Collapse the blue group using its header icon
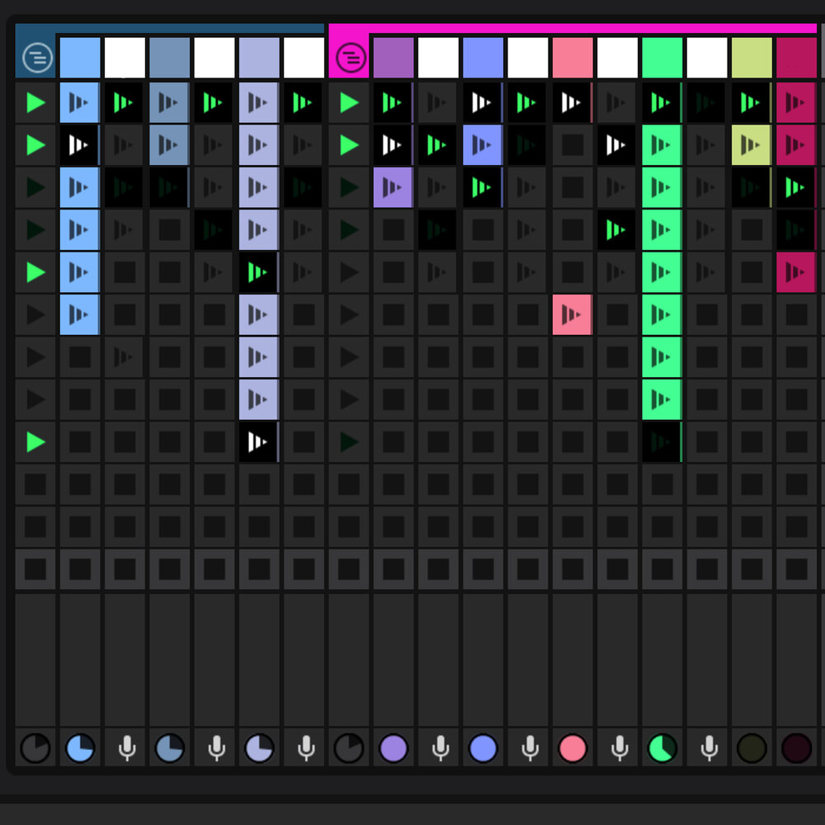Screen dimensions: 825x825 point(37,58)
